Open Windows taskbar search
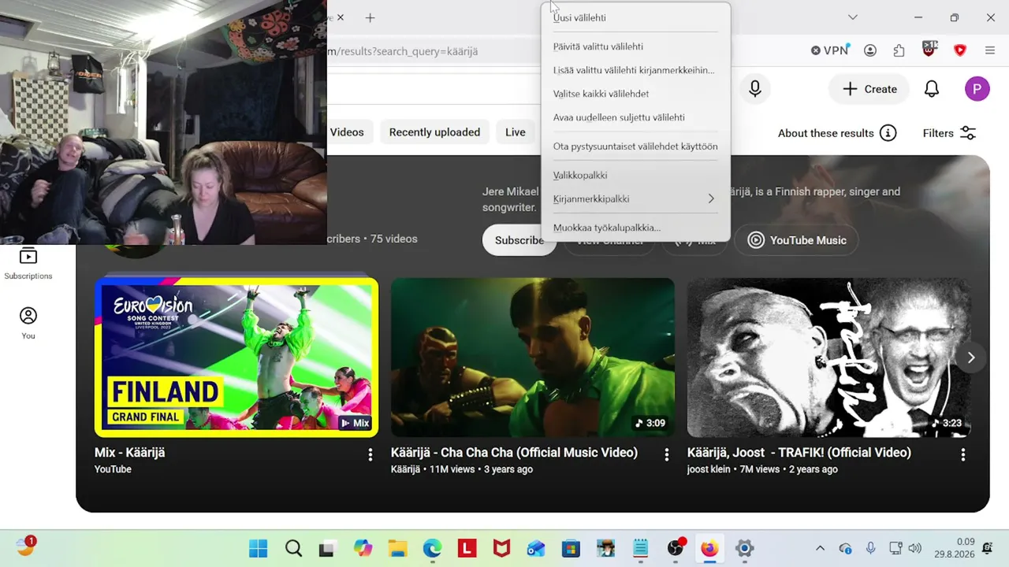 293,548
